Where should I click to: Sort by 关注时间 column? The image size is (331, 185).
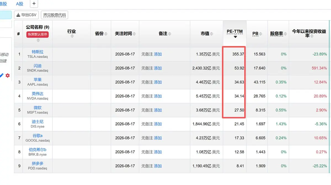(134, 34)
